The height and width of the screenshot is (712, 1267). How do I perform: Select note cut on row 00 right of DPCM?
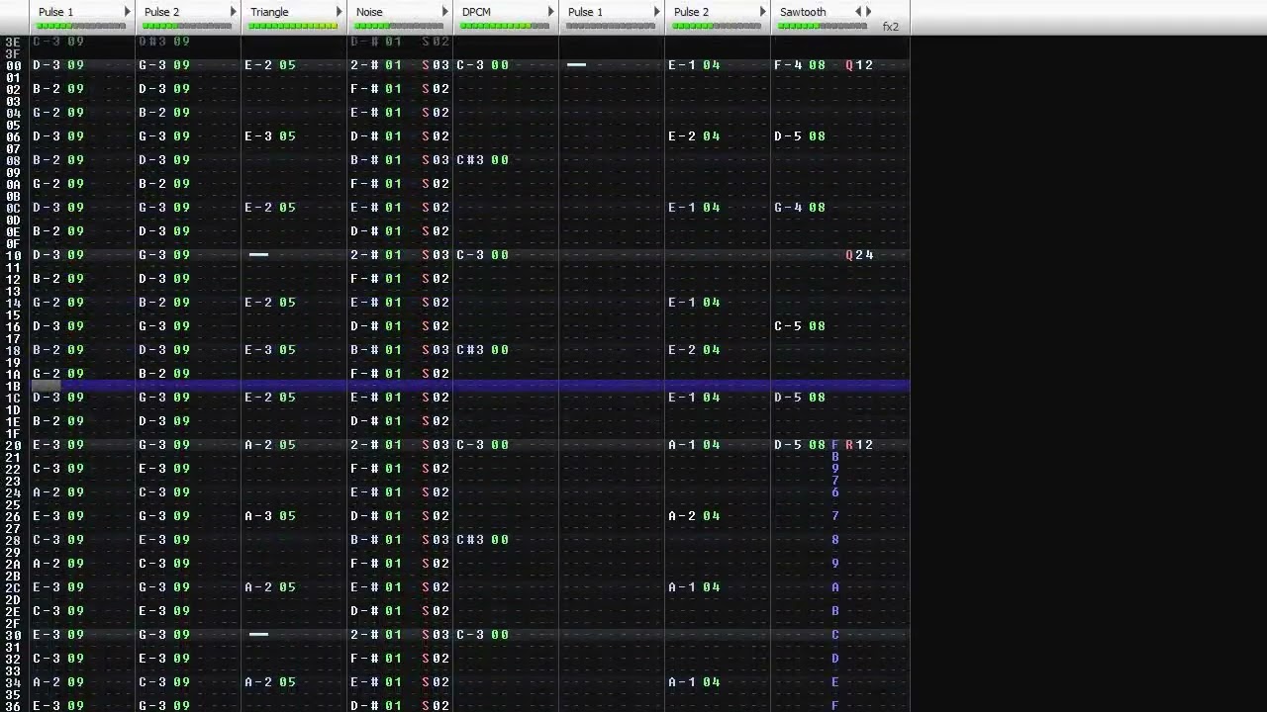pyautogui.click(x=576, y=65)
